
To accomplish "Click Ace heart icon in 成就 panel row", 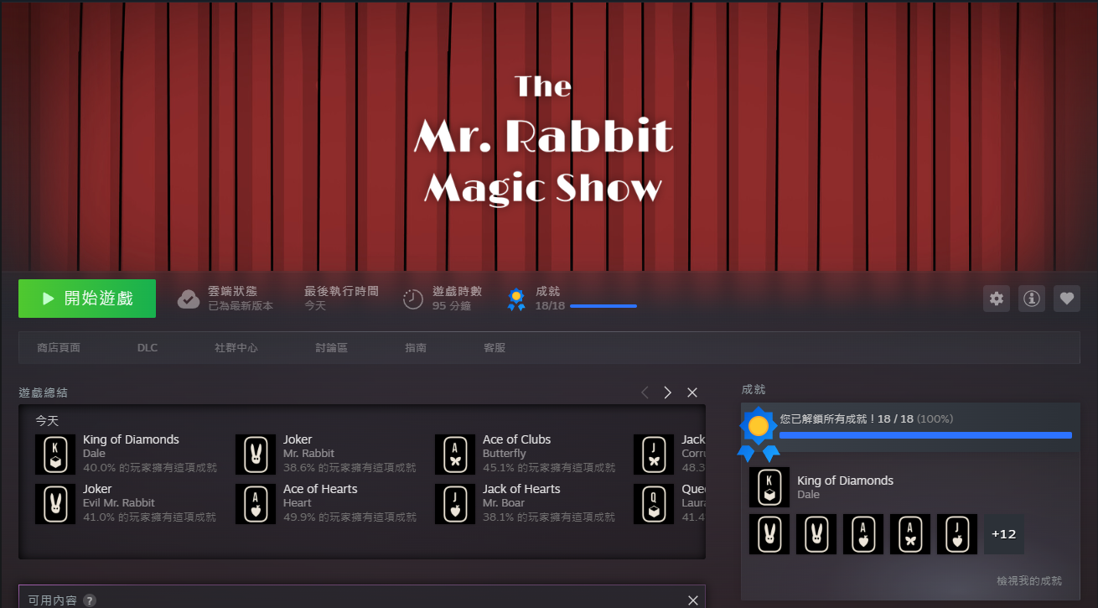I will tap(863, 534).
